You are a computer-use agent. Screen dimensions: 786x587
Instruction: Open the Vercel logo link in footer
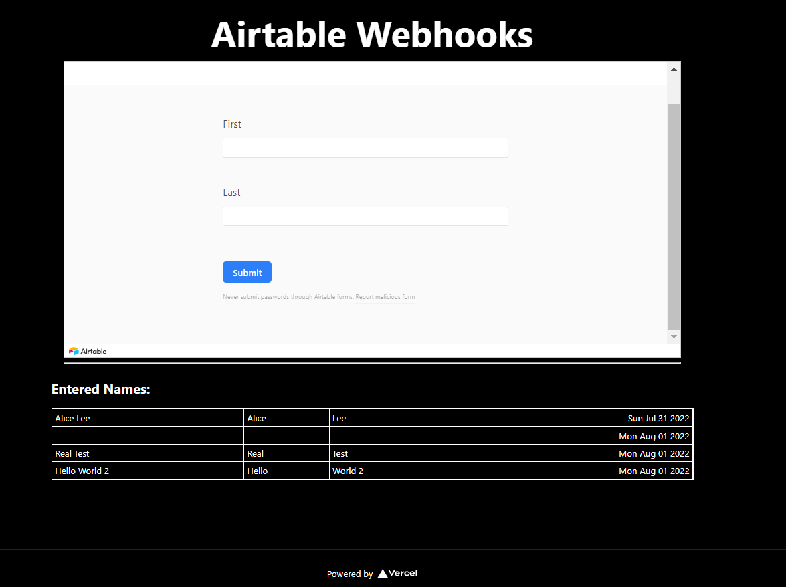[x=397, y=573]
